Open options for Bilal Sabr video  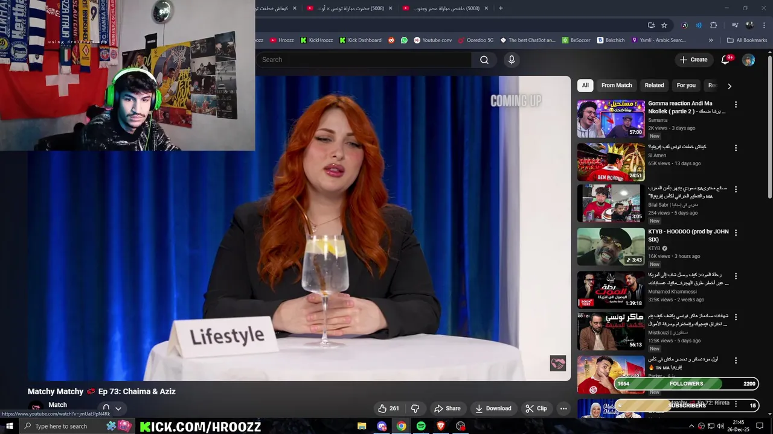[736, 189]
